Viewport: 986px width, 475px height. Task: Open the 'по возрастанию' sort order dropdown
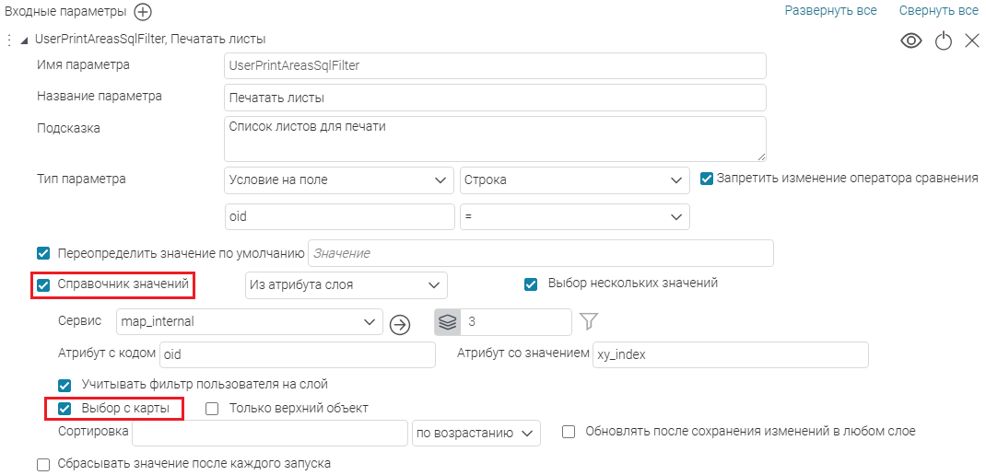pyautogui.click(x=475, y=433)
